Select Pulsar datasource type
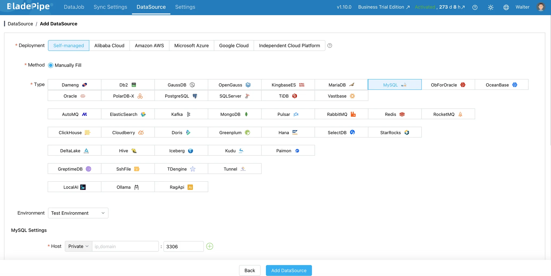Screen dimensions: 551x276 click(288, 114)
